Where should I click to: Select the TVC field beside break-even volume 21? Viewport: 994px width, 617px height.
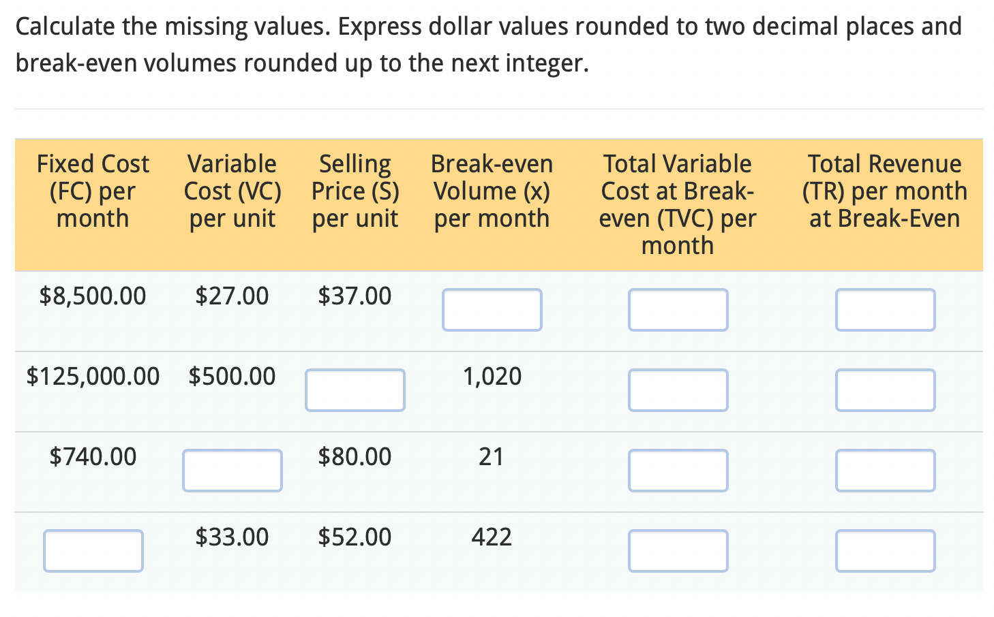(x=678, y=470)
